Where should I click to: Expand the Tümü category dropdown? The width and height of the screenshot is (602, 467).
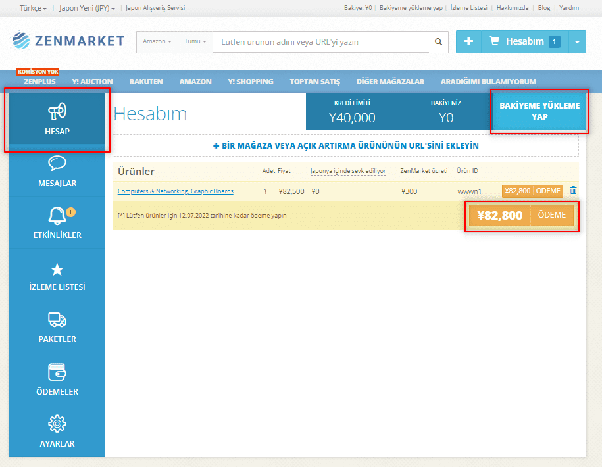tap(195, 41)
